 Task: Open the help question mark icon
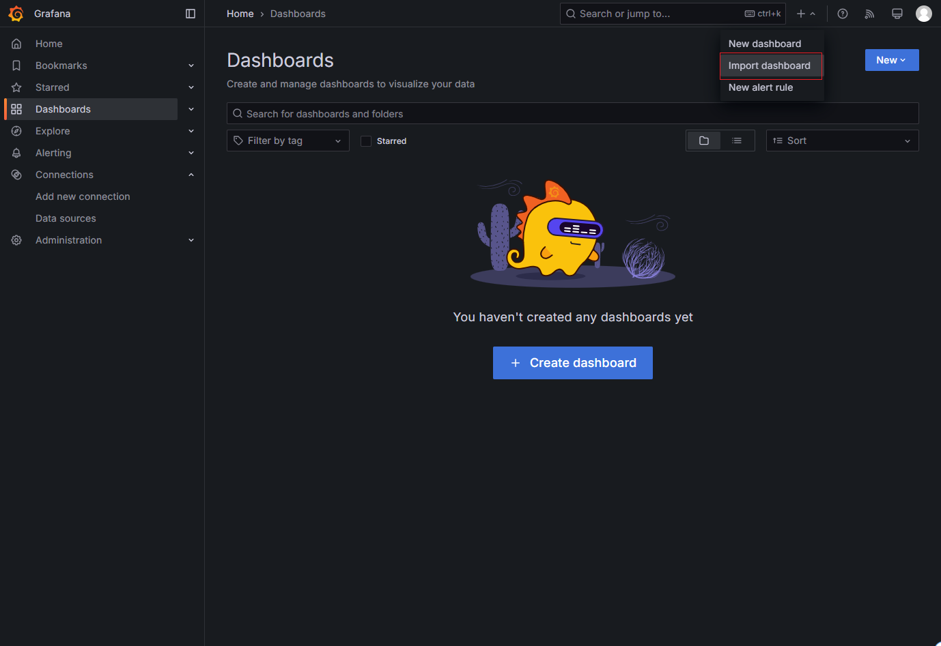coord(843,14)
